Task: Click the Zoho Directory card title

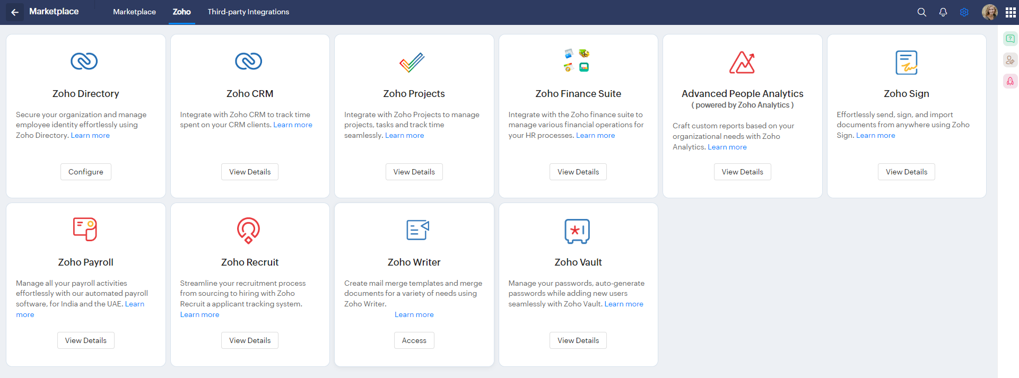Action: pos(86,93)
